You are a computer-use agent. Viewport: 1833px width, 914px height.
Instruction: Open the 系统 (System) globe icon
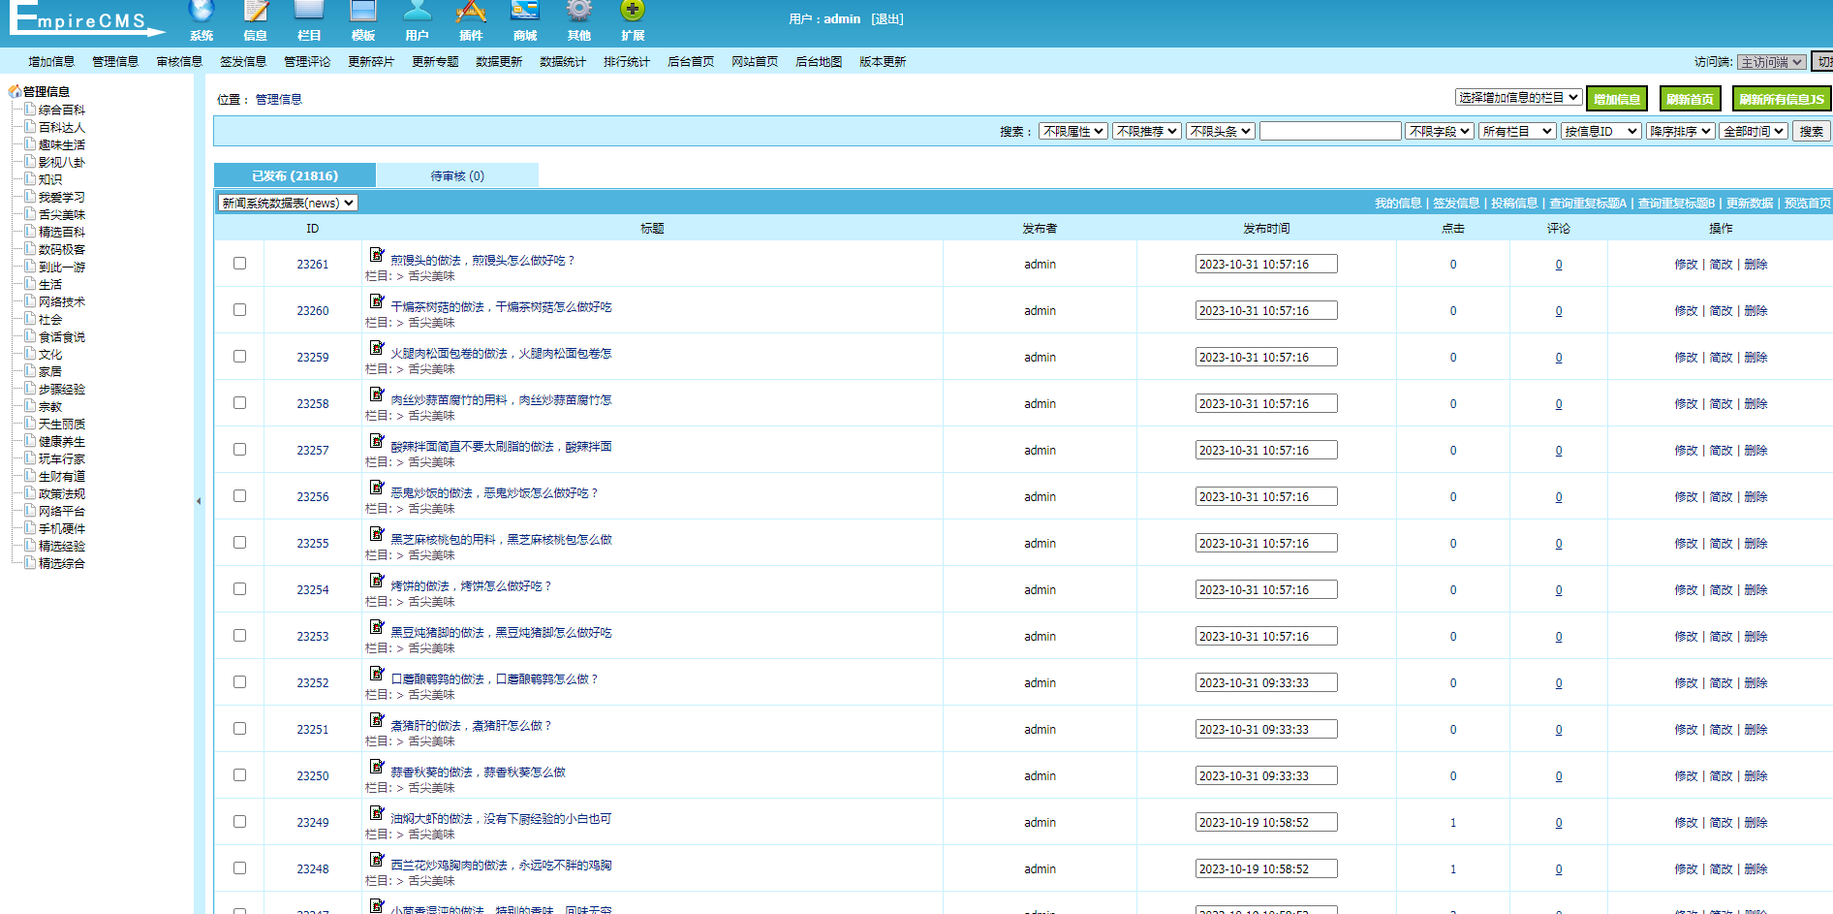click(x=202, y=12)
